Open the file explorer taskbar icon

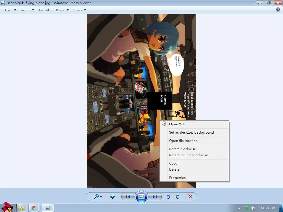22,208
